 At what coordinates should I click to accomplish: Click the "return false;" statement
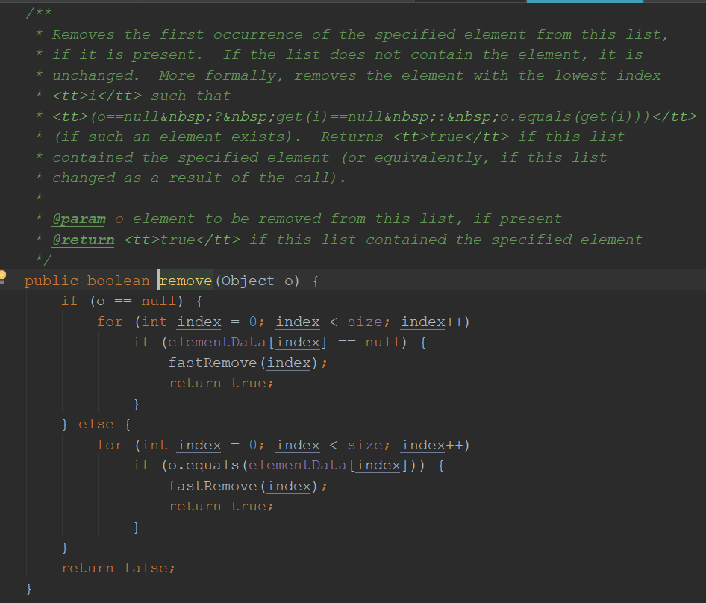(x=118, y=569)
